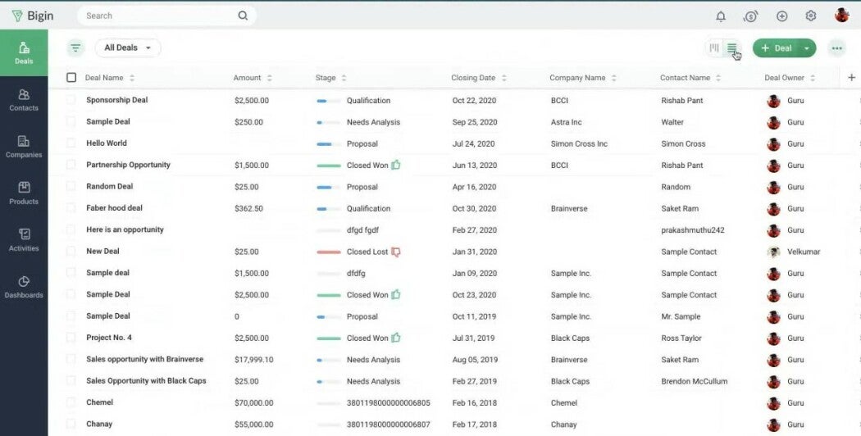The width and height of the screenshot is (861, 436).
Task: Click the filter icon beside All Deals
Action: [x=75, y=48]
